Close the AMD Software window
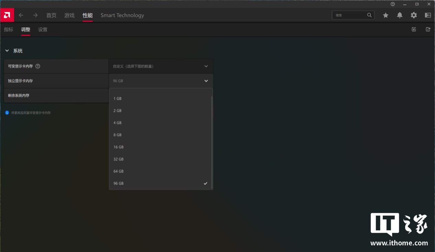 coord(429,4)
